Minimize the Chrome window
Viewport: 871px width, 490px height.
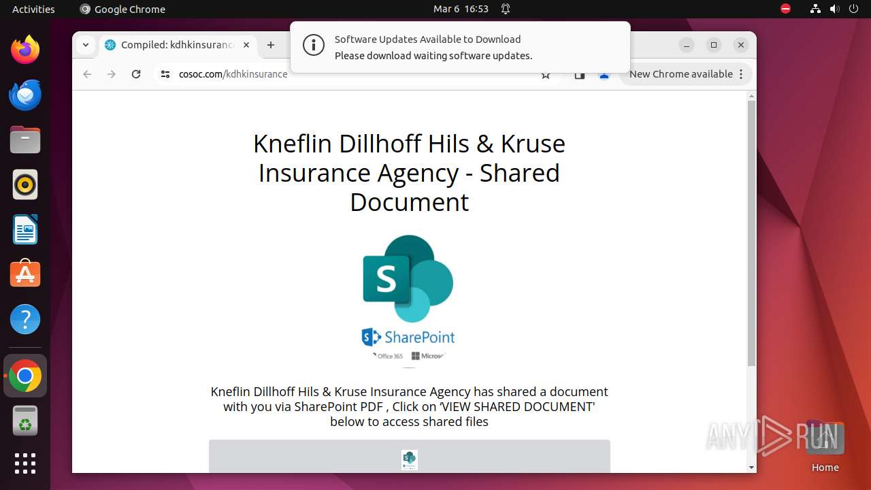click(687, 45)
